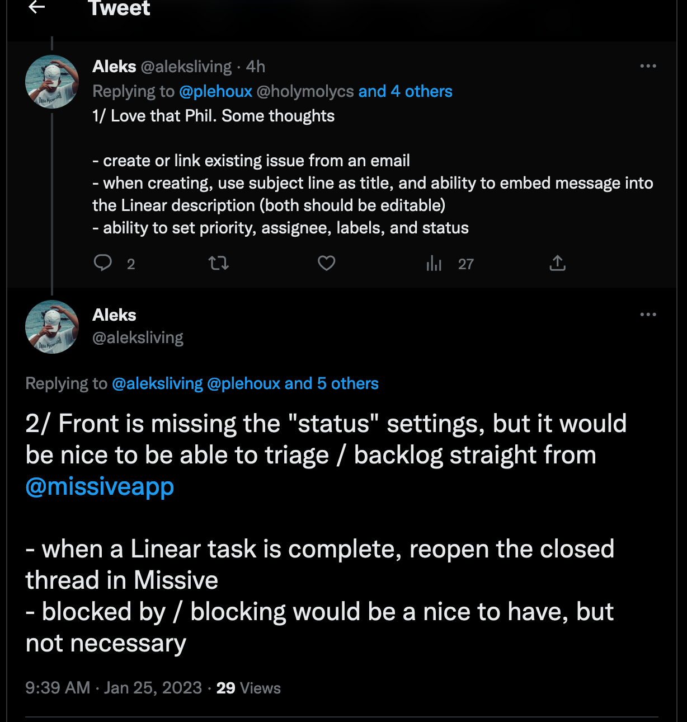The width and height of the screenshot is (687, 722).
Task: Open reply icon on first tweet
Action: (103, 262)
